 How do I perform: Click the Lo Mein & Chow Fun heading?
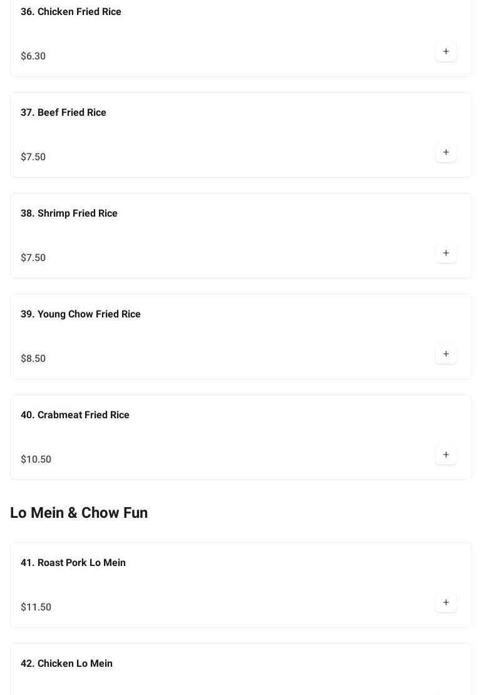(x=79, y=513)
